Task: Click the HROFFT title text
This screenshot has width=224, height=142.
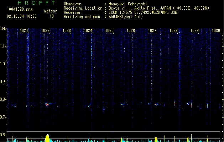Action: pyautogui.click(x=36, y=3)
